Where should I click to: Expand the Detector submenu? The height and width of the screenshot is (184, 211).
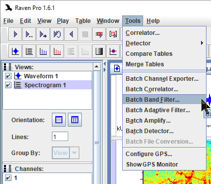click(164, 43)
